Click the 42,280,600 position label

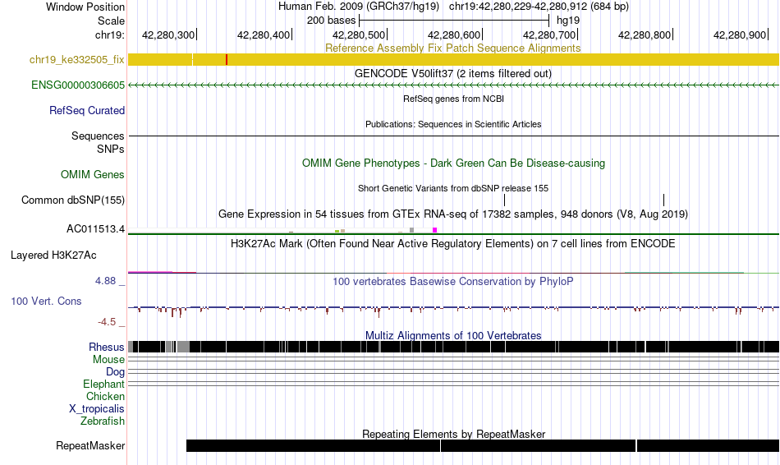(454, 35)
